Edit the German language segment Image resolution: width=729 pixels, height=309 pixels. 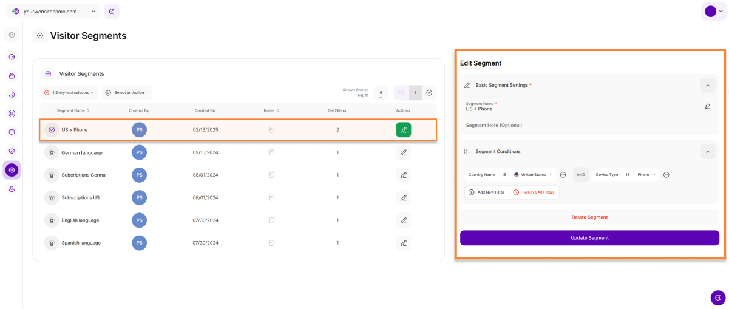403,152
